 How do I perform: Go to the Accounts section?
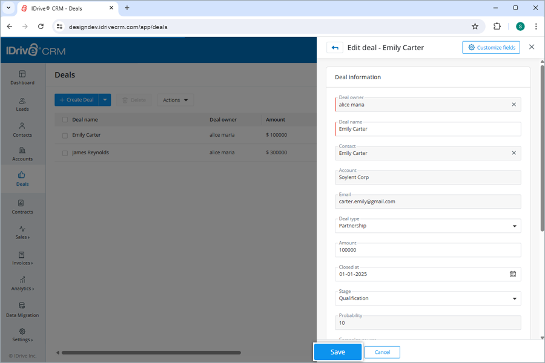(22, 154)
